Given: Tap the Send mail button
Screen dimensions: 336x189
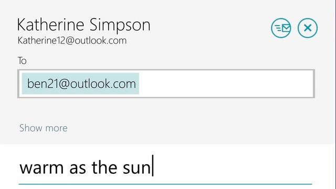Looking at the screenshot, I should [x=281, y=28].
